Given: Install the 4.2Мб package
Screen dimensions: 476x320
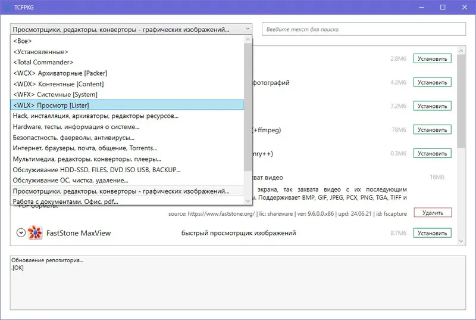Looking at the screenshot, I should coord(433,82).
